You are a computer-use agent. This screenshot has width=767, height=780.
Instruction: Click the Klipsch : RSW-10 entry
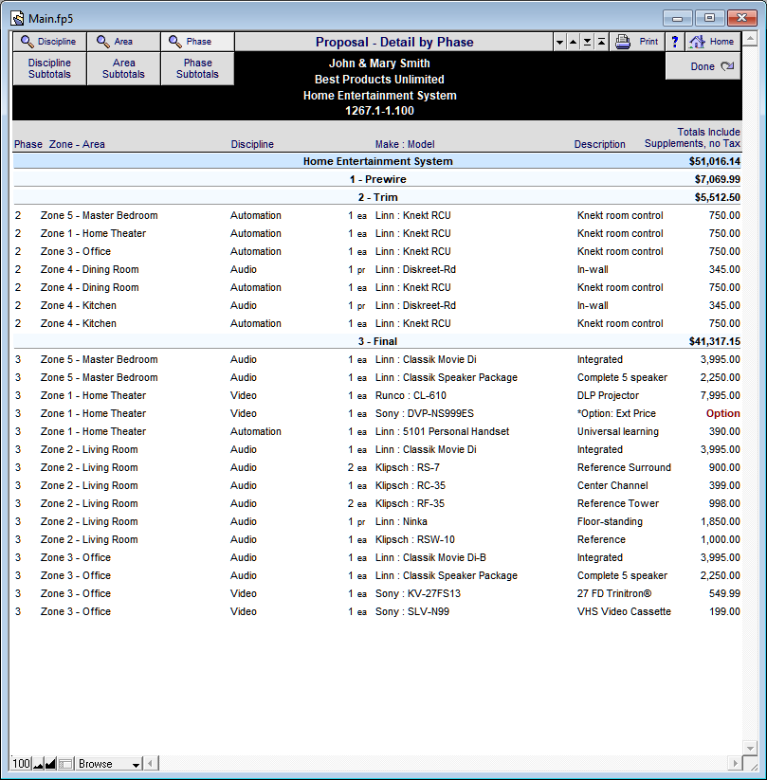point(415,539)
